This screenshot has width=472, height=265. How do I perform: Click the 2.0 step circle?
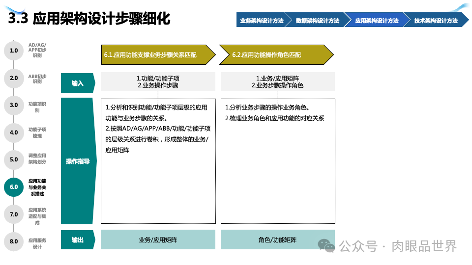14,78
